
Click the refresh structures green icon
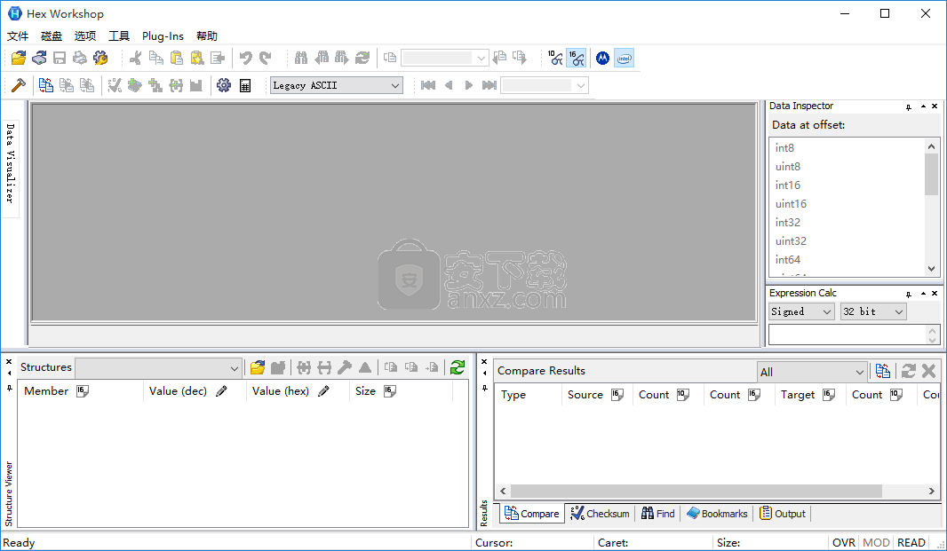(x=458, y=367)
